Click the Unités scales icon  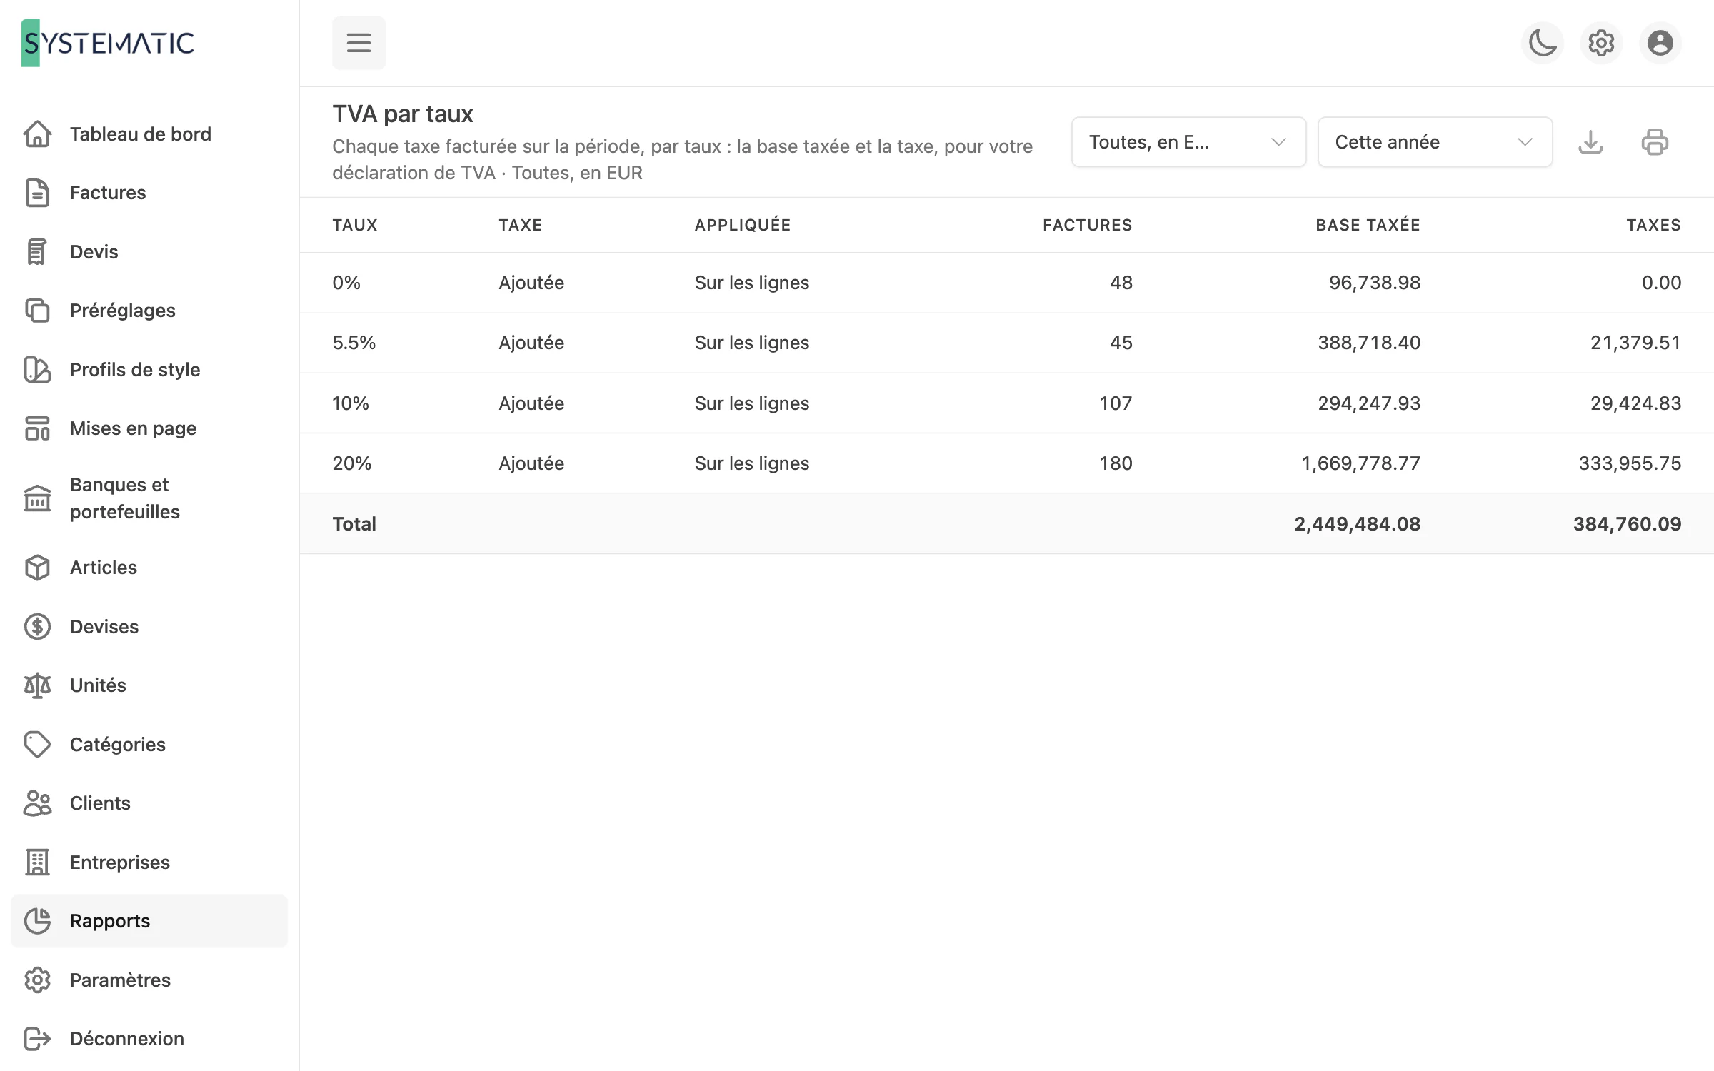pyautogui.click(x=37, y=685)
